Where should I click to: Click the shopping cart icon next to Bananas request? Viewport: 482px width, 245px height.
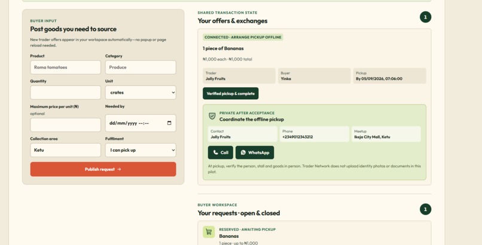click(209, 232)
